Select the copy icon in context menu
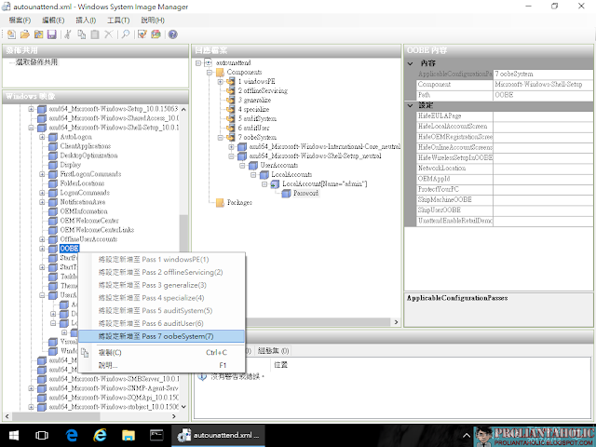The width and height of the screenshot is (596, 447). pyautogui.click(x=85, y=353)
